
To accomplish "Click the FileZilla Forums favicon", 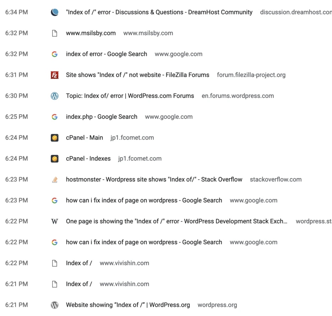I will (x=55, y=75).
